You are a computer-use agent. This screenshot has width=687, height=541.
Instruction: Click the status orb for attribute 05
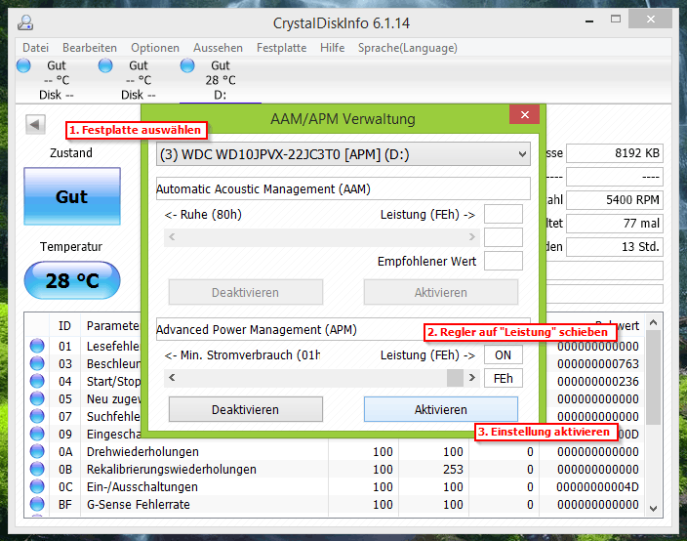coord(37,398)
